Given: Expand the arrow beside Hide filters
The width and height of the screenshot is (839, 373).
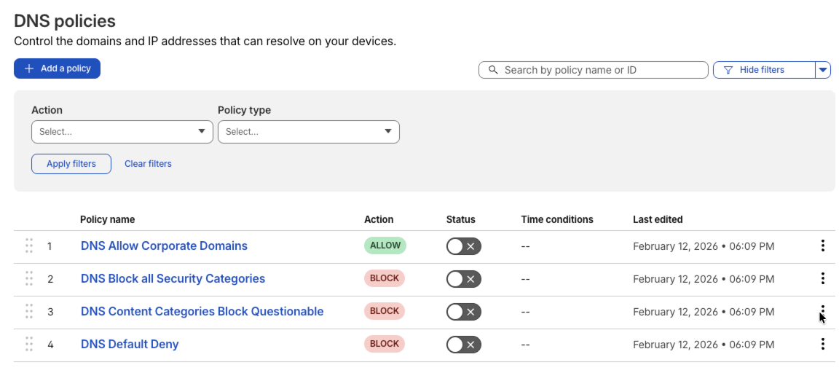Looking at the screenshot, I should point(823,70).
